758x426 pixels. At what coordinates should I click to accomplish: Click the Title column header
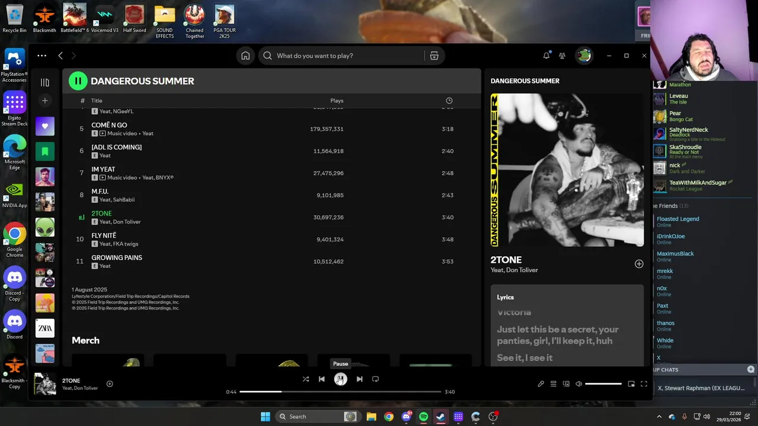click(x=97, y=101)
